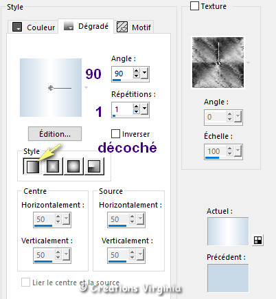Click Centre Verticalement field showing 50
Image resolution: width=276 pixels, height=299 pixels.
click(45, 255)
